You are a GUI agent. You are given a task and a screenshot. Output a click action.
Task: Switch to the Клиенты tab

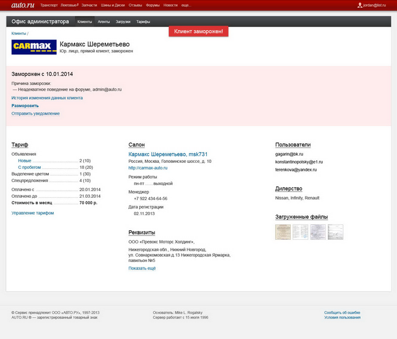point(85,22)
